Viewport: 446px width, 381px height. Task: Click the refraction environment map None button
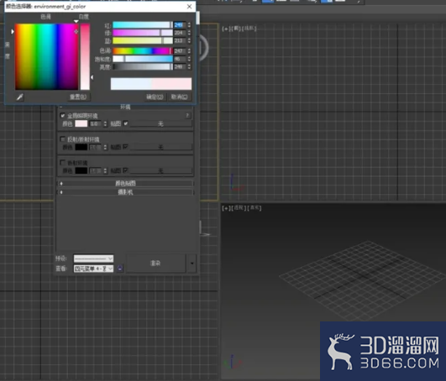pyautogui.click(x=160, y=170)
